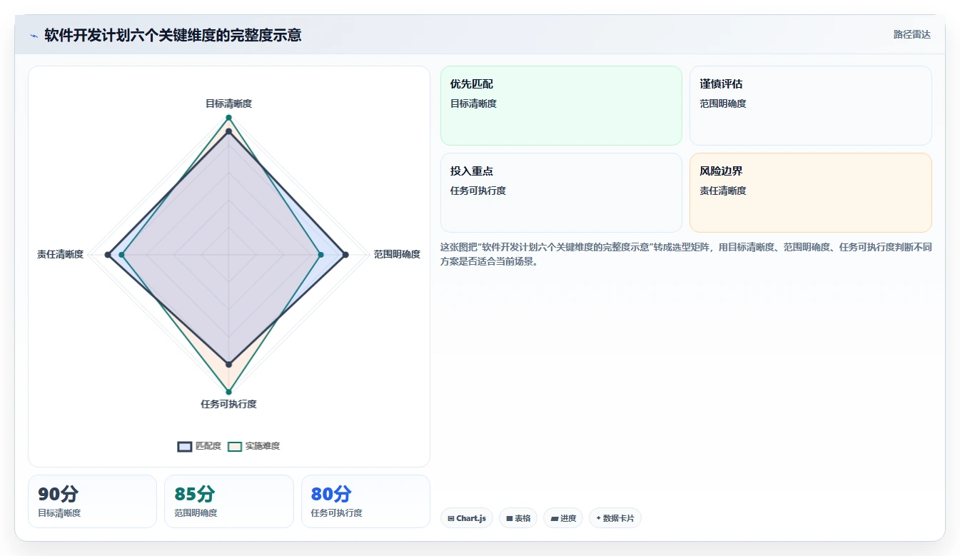Click the Chart.js chip icon

click(x=451, y=518)
